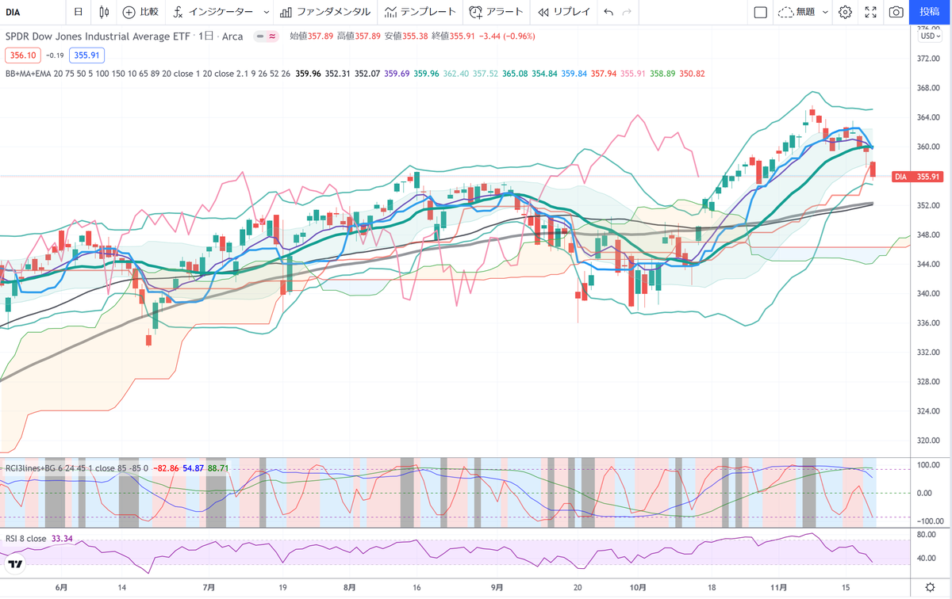Undo the last chart action
The height and width of the screenshot is (599, 952).
[608, 12]
